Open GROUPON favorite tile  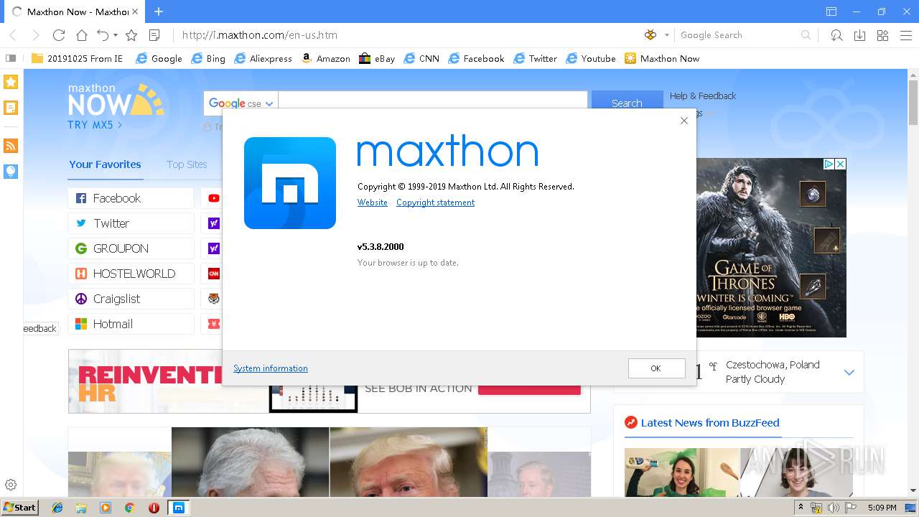point(131,248)
